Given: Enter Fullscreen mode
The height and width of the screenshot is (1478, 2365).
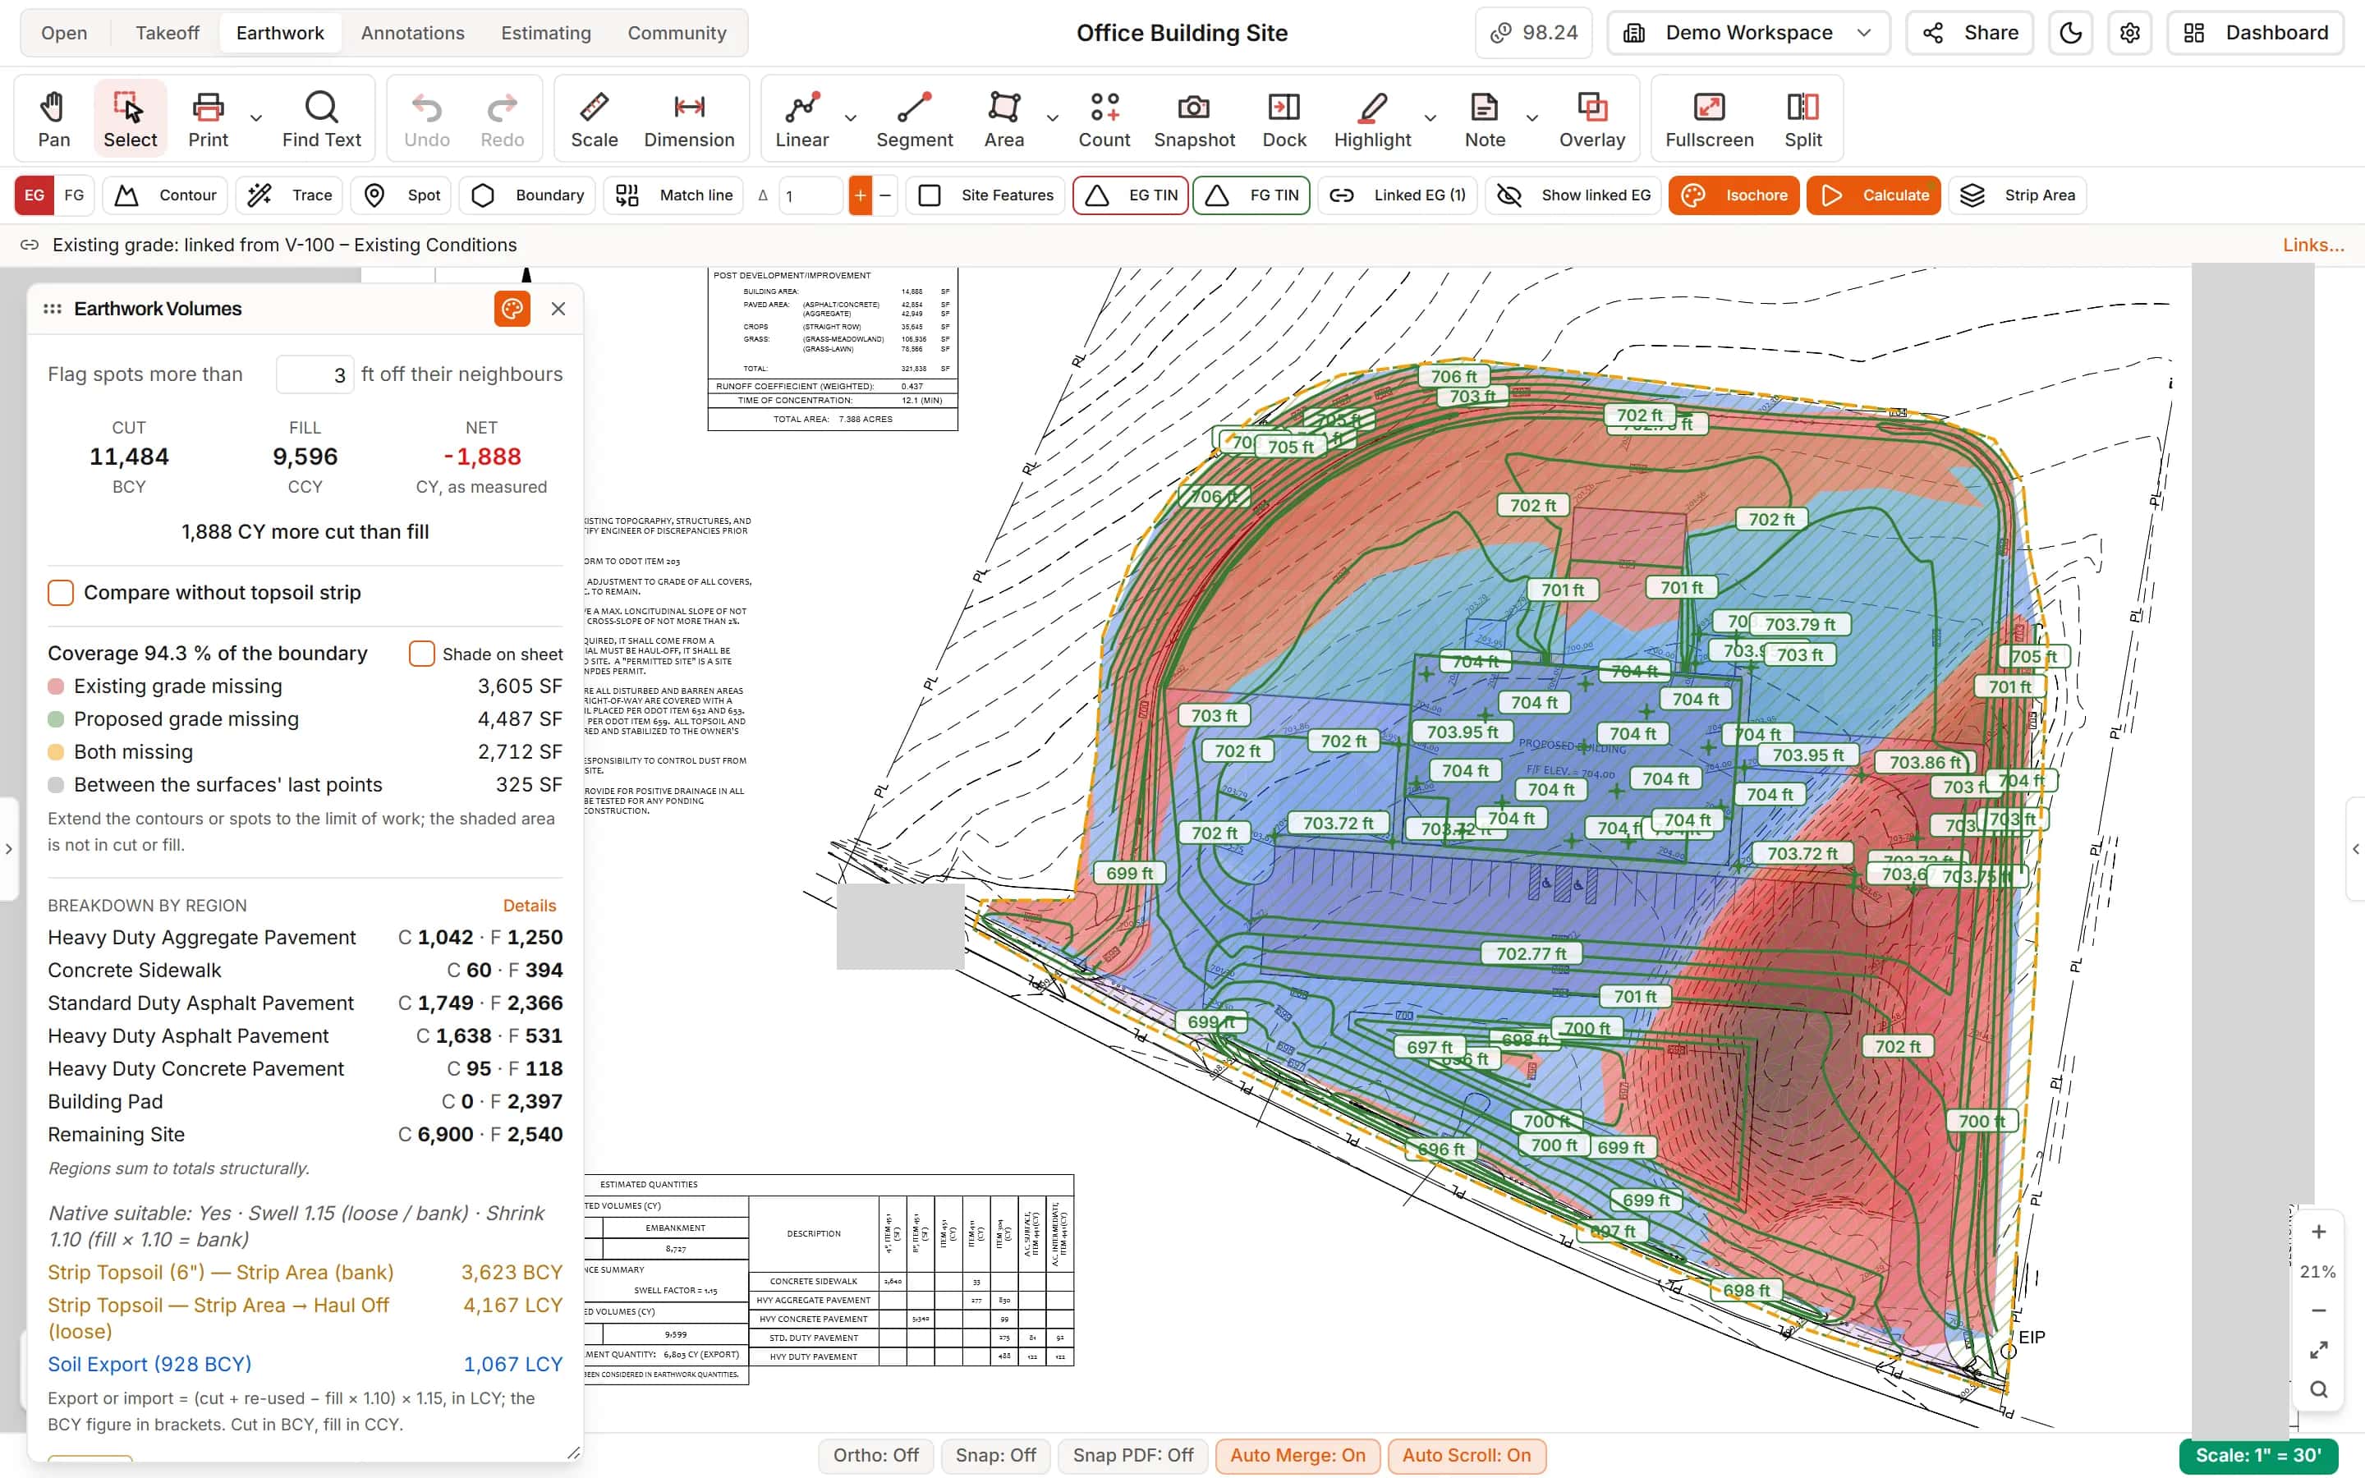Looking at the screenshot, I should point(1709,118).
